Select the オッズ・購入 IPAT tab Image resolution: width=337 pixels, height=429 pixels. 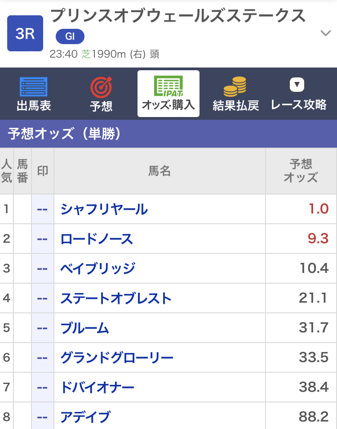tap(168, 94)
